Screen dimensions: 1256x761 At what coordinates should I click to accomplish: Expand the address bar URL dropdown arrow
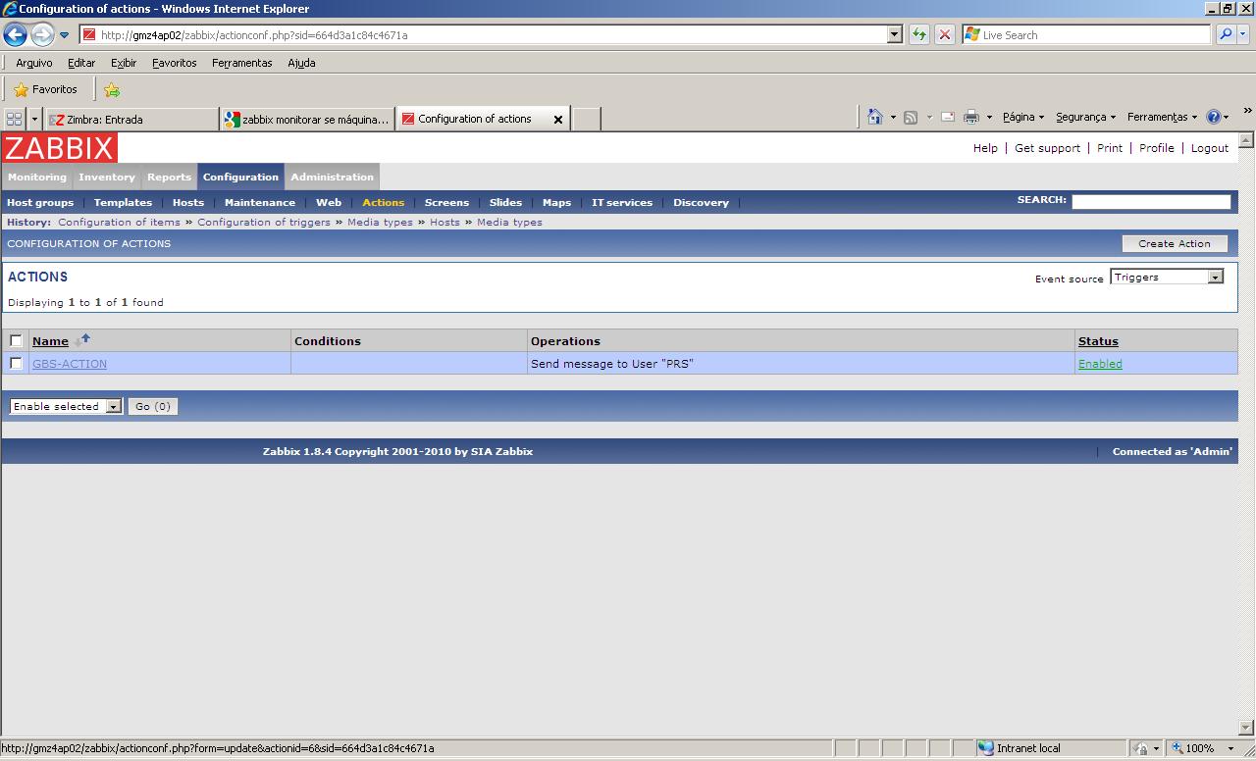click(x=894, y=34)
